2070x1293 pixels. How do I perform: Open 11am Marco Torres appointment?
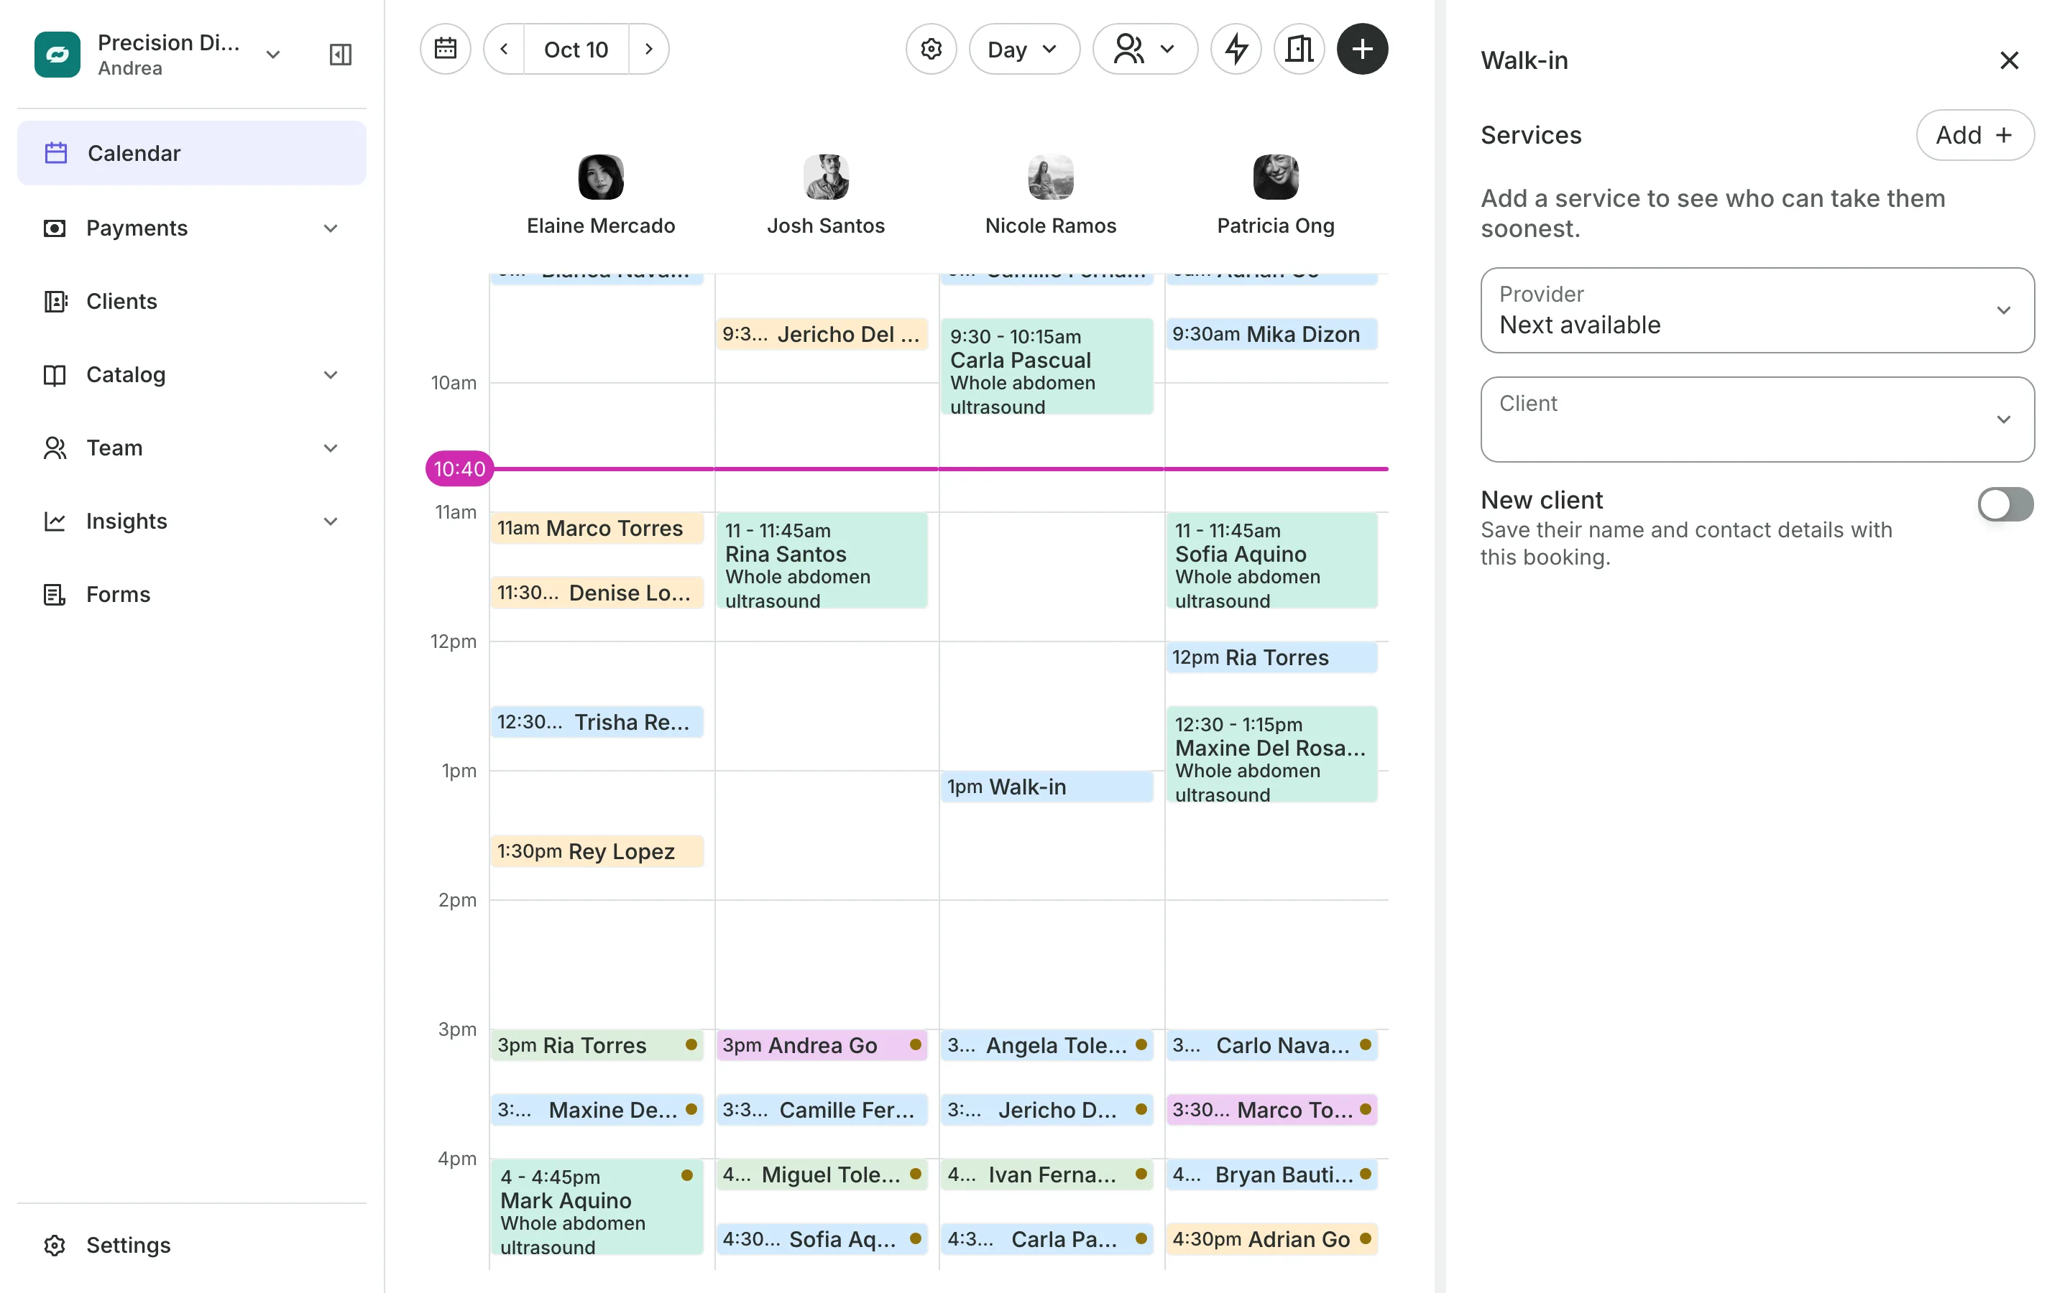coord(597,529)
